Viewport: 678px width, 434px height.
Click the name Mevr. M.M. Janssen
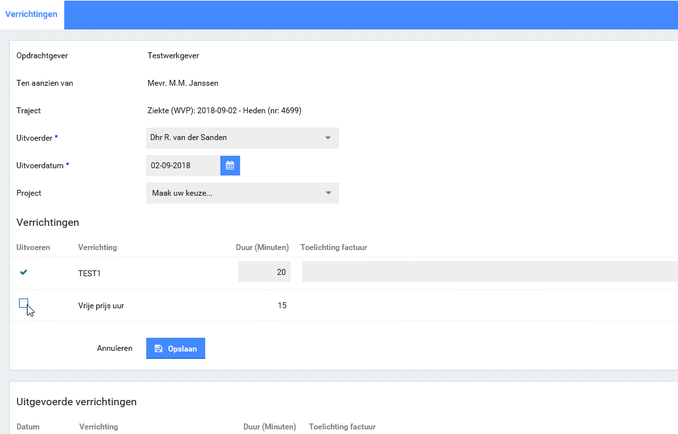[183, 83]
